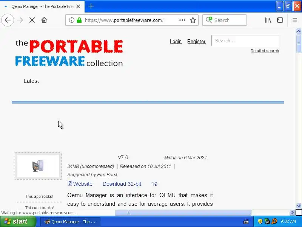302x227 pixels.
Task: Click the Qemu Manager taskbar button
Action: tap(70, 222)
